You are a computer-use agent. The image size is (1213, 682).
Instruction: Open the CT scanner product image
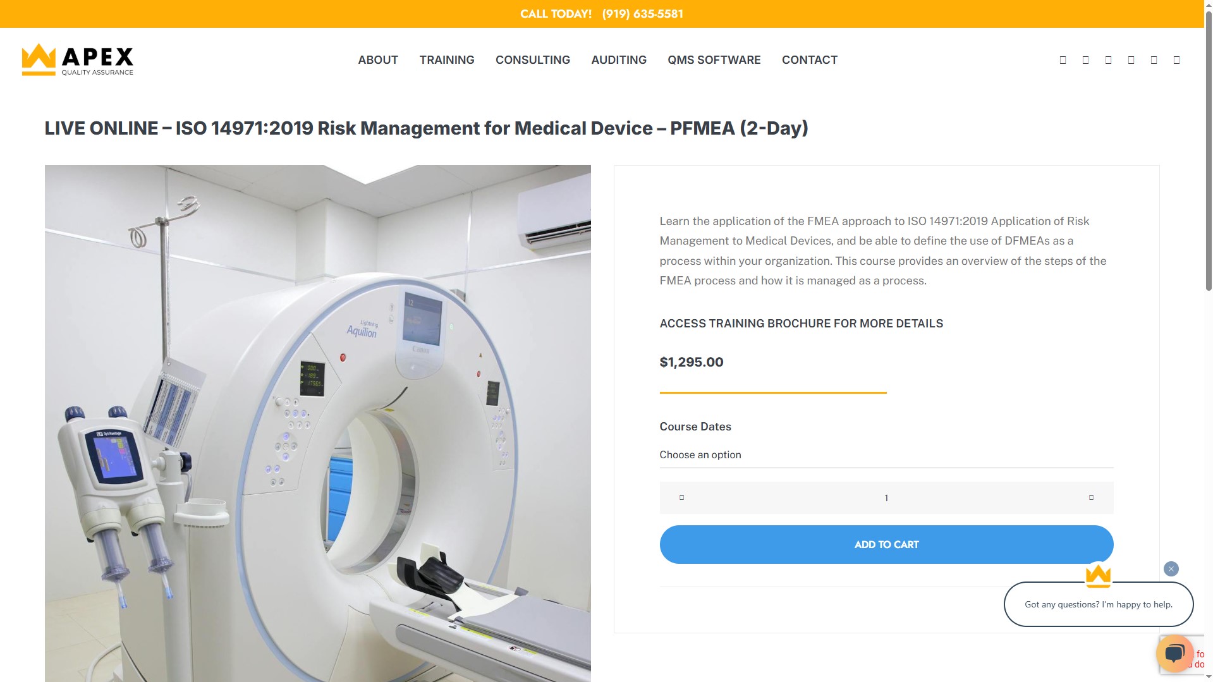click(x=317, y=423)
